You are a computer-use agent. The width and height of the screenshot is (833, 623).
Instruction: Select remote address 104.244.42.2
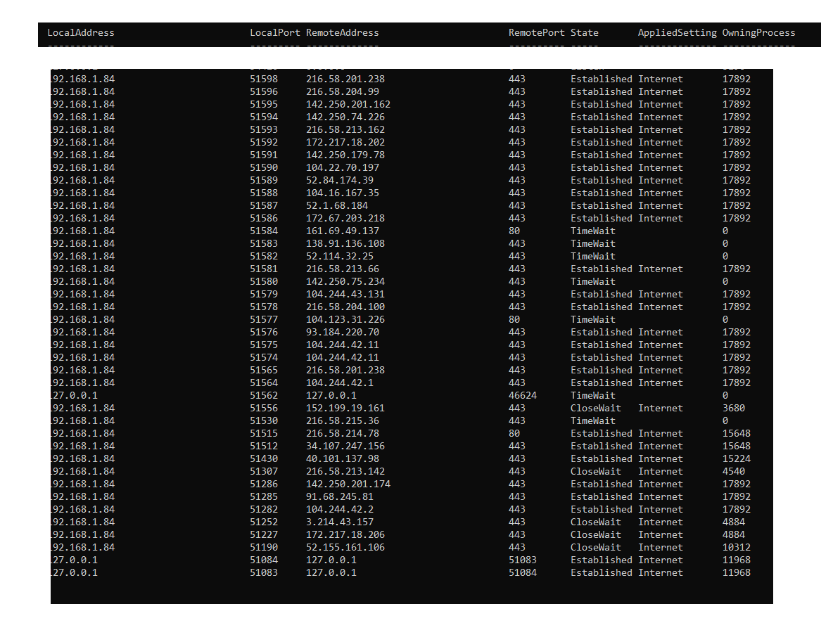[340, 510]
